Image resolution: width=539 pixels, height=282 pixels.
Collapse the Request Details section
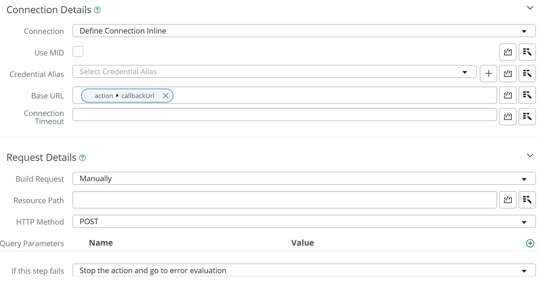[530, 156]
